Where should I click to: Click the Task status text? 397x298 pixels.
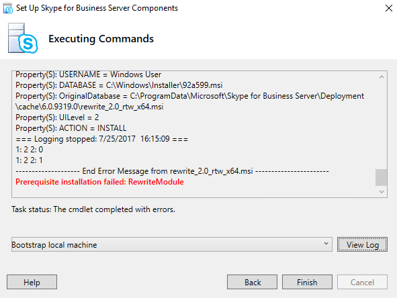93,209
